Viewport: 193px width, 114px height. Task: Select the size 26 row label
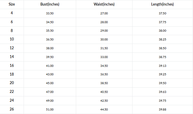[x=12, y=109]
